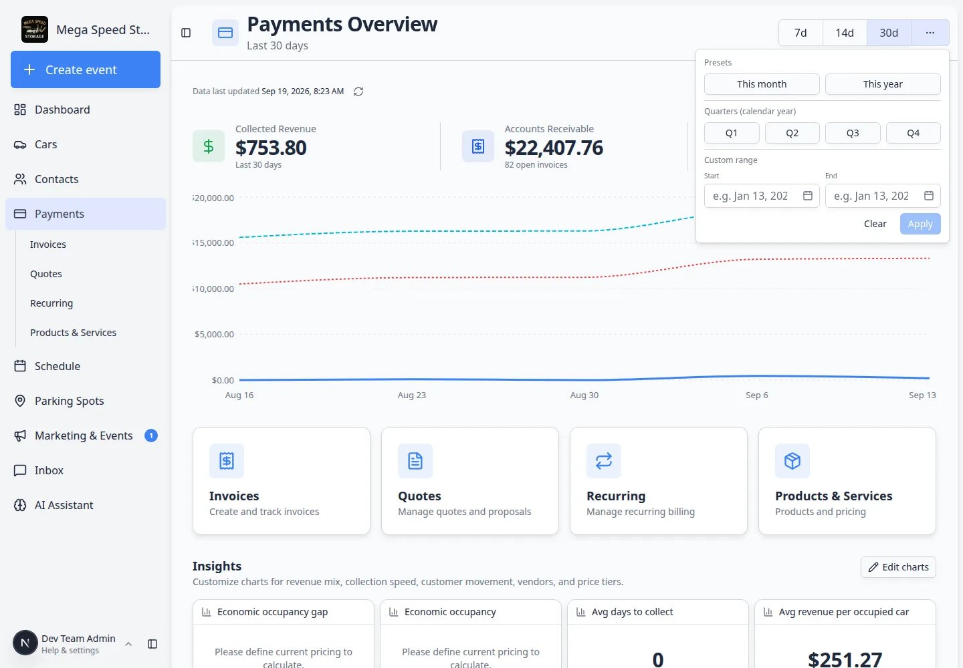
Task: Click the End date input field
Action: [x=883, y=196]
